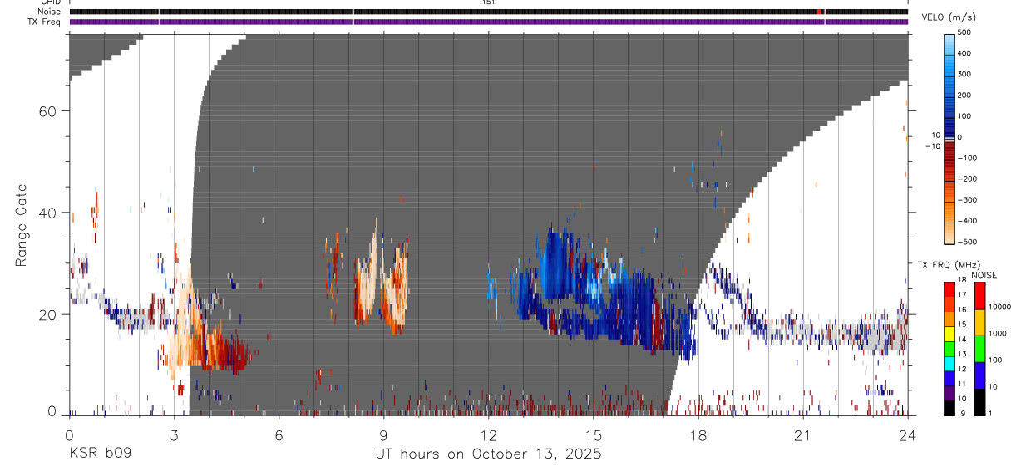Click the cyan segment of the TX FRQ colorbar
The image size is (1021, 471).
click(949, 362)
